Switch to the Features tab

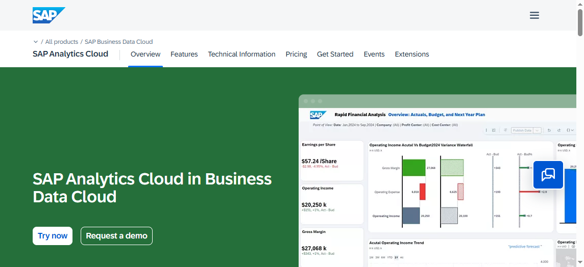click(184, 54)
